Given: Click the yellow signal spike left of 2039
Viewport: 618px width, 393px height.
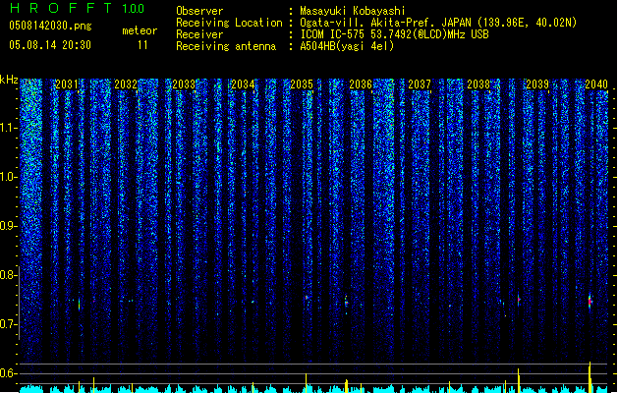Looking at the screenshot, I should pyautogui.click(x=519, y=380).
